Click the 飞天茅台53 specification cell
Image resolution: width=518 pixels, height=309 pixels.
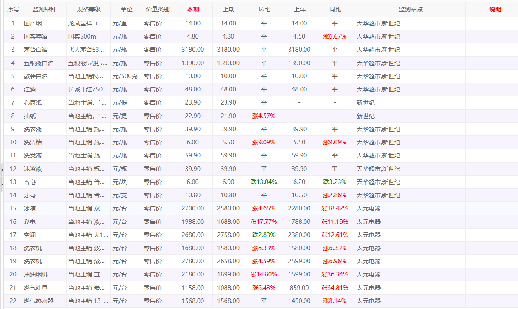click(x=89, y=50)
